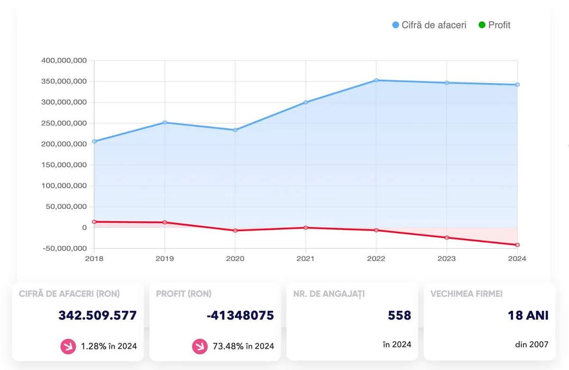Click the NR. DE ANGAJAȚI card title
Screen dimensions: 569x370
pyautogui.click(x=329, y=294)
